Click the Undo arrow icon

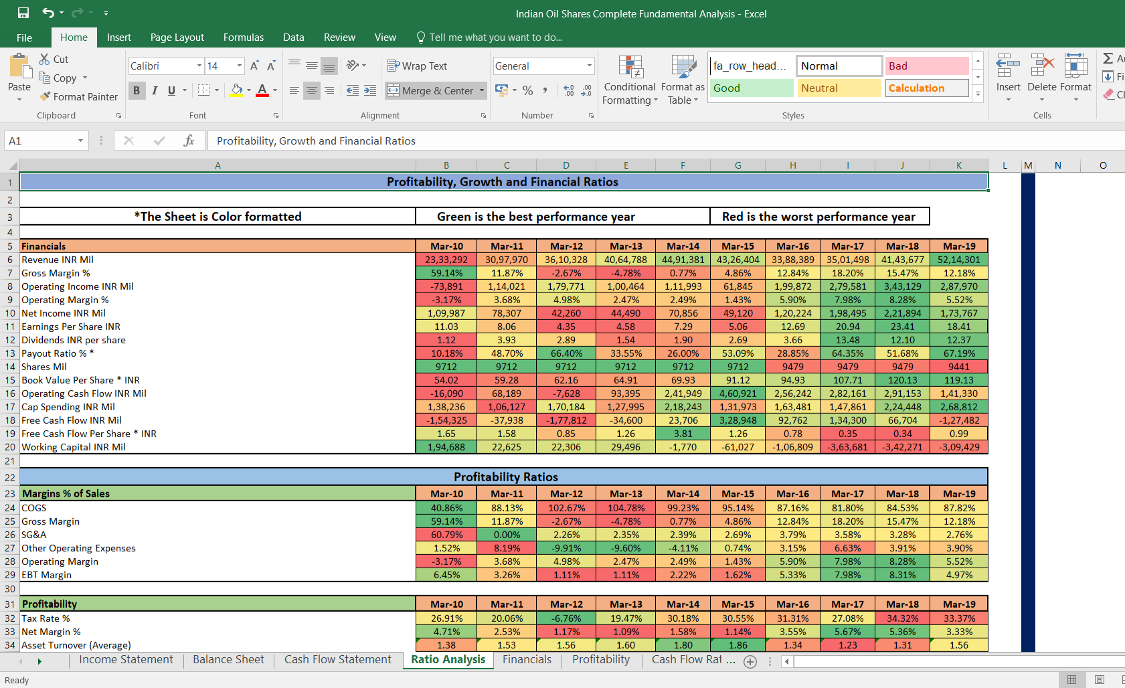click(x=48, y=13)
